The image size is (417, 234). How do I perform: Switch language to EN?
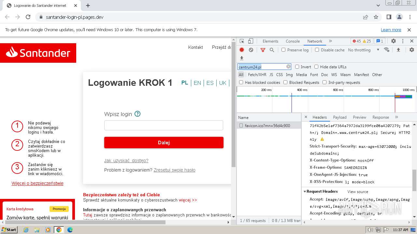[x=197, y=83]
